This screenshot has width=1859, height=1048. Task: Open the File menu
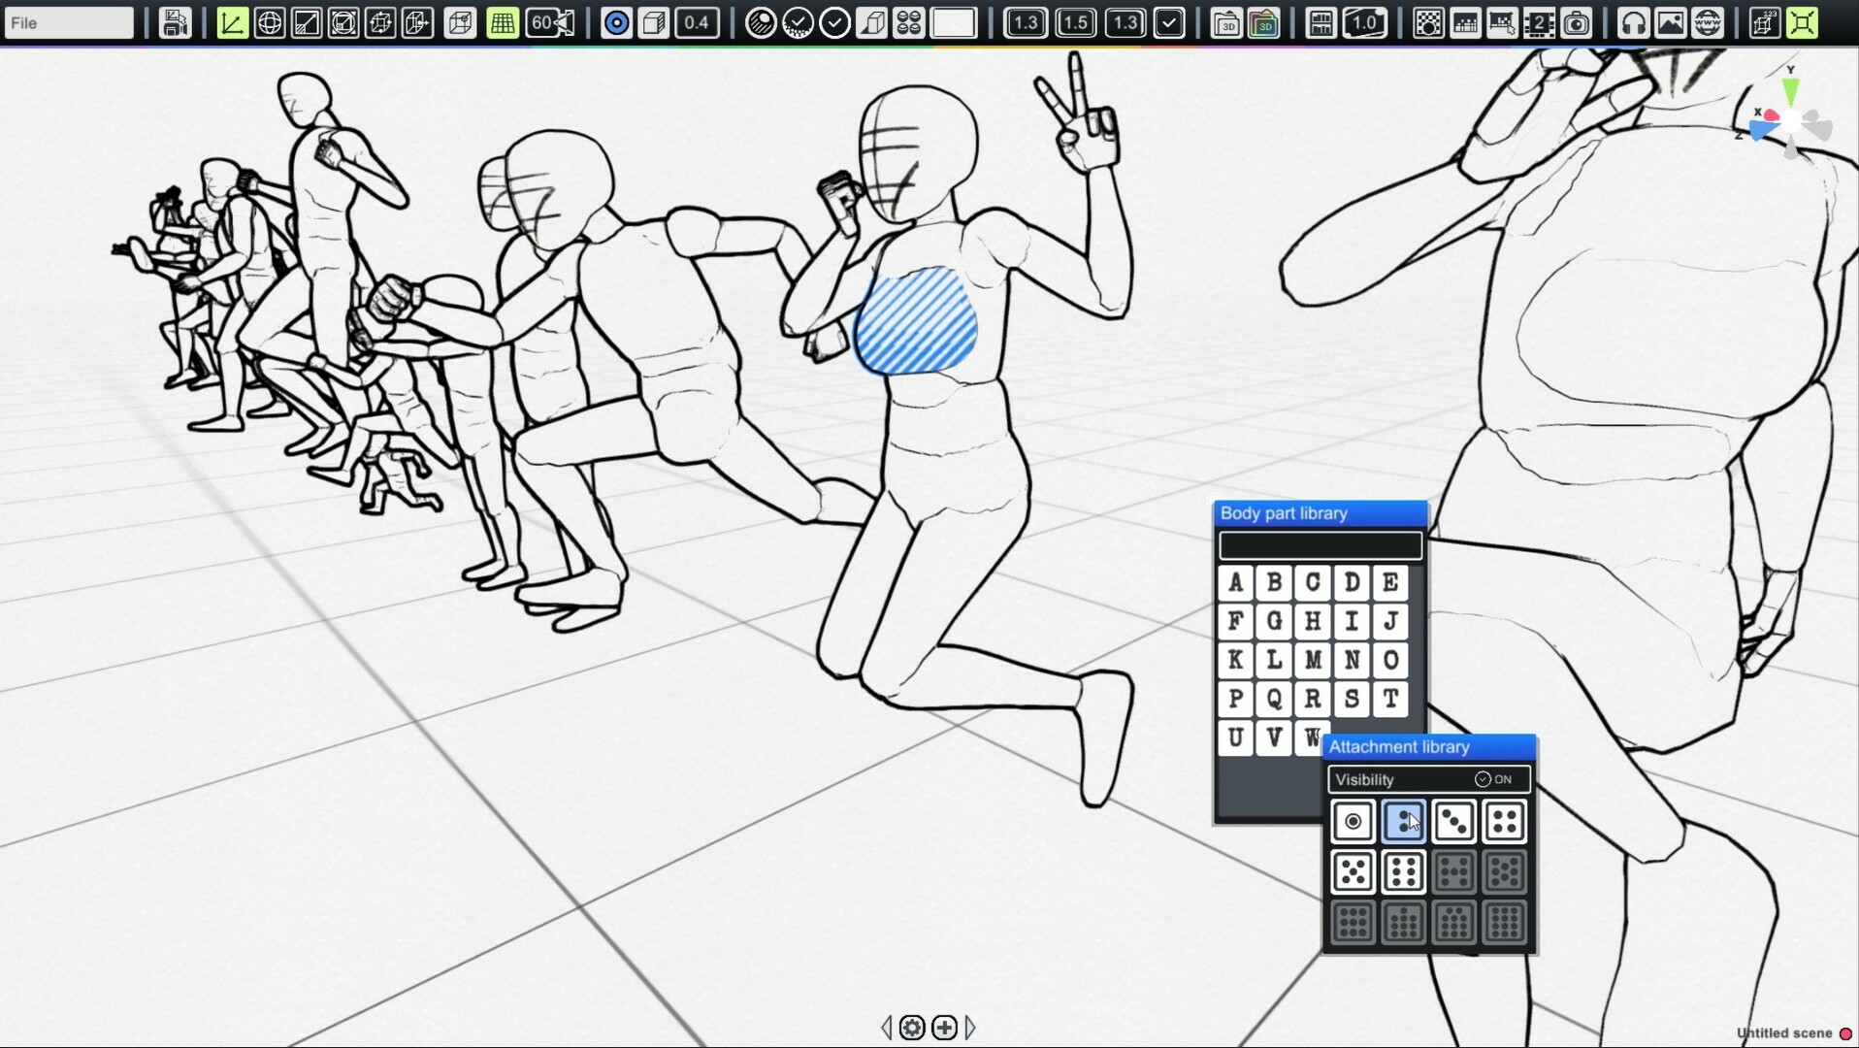(68, 22)
